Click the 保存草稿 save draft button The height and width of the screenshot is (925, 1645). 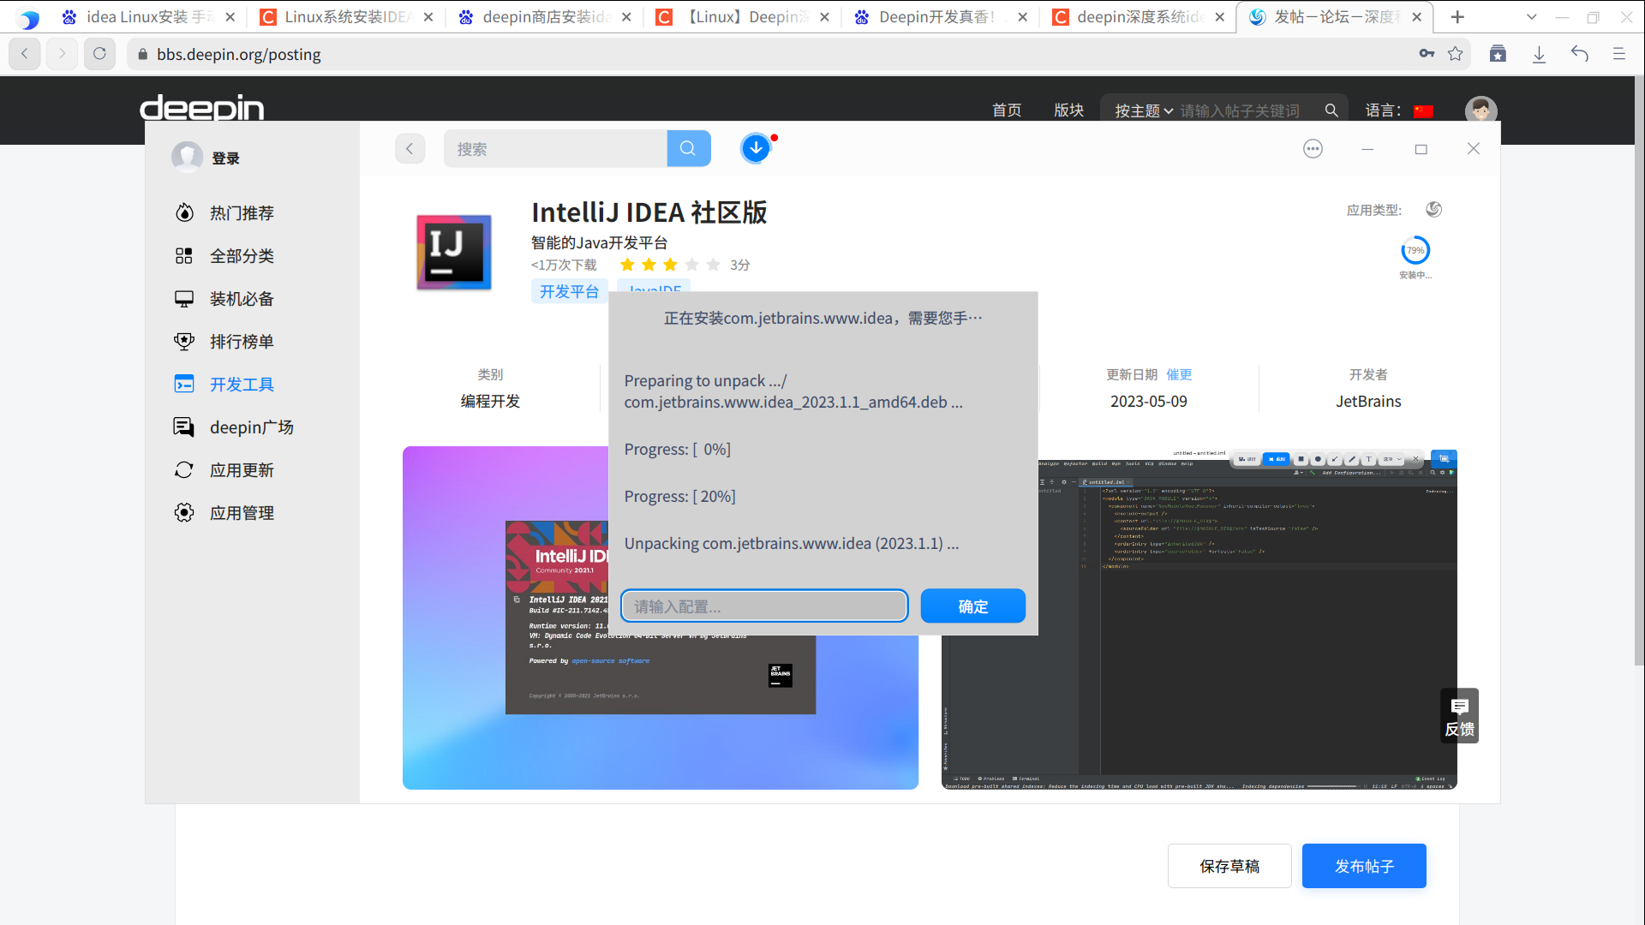click(1229, 866)
